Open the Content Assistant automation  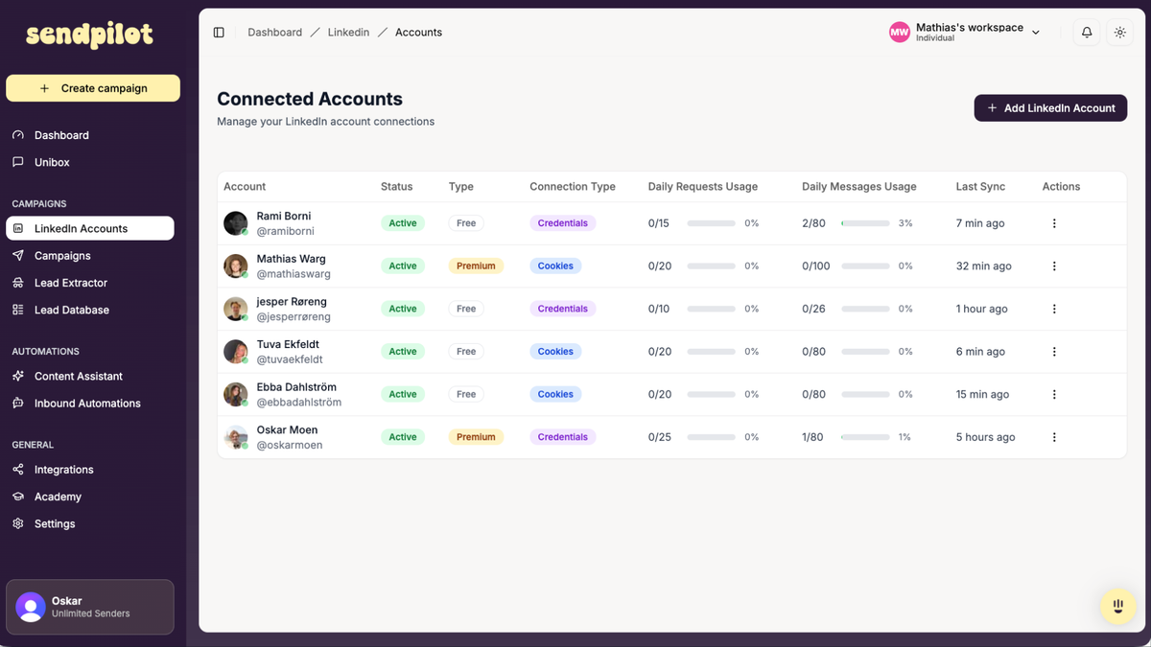pyautogui.click(x=79, y=376)
